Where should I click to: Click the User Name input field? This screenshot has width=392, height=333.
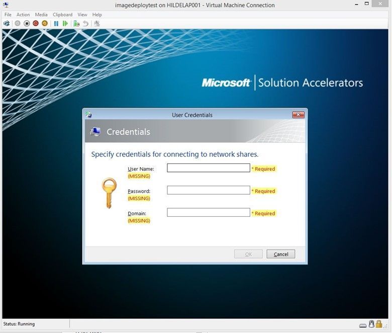[209, 168]
